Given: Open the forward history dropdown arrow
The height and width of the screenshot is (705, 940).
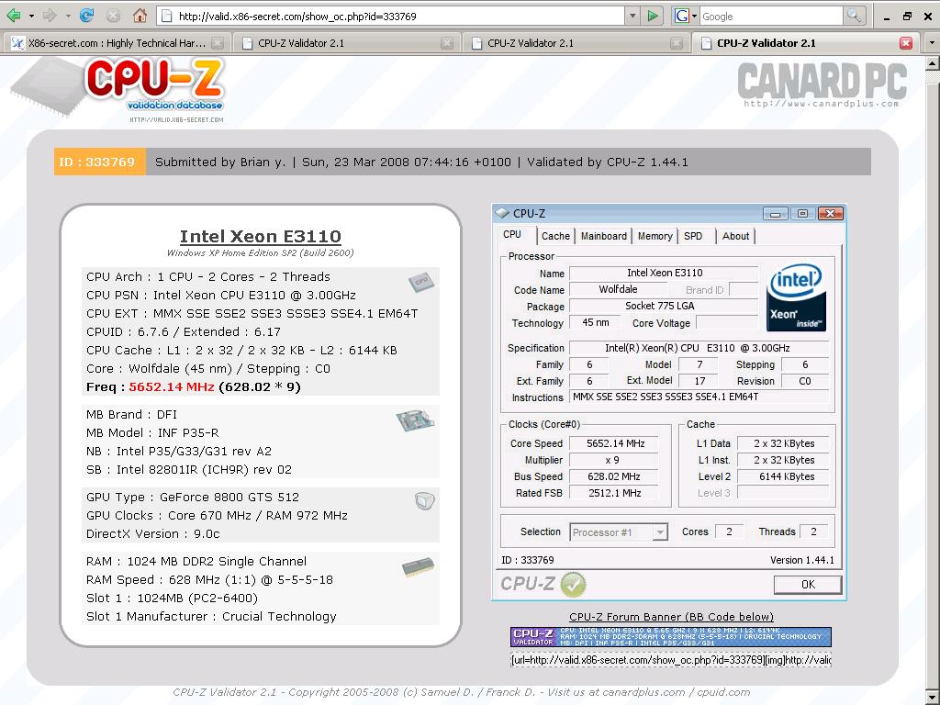Looking at the screenshot, I should [x=67, y=17].
